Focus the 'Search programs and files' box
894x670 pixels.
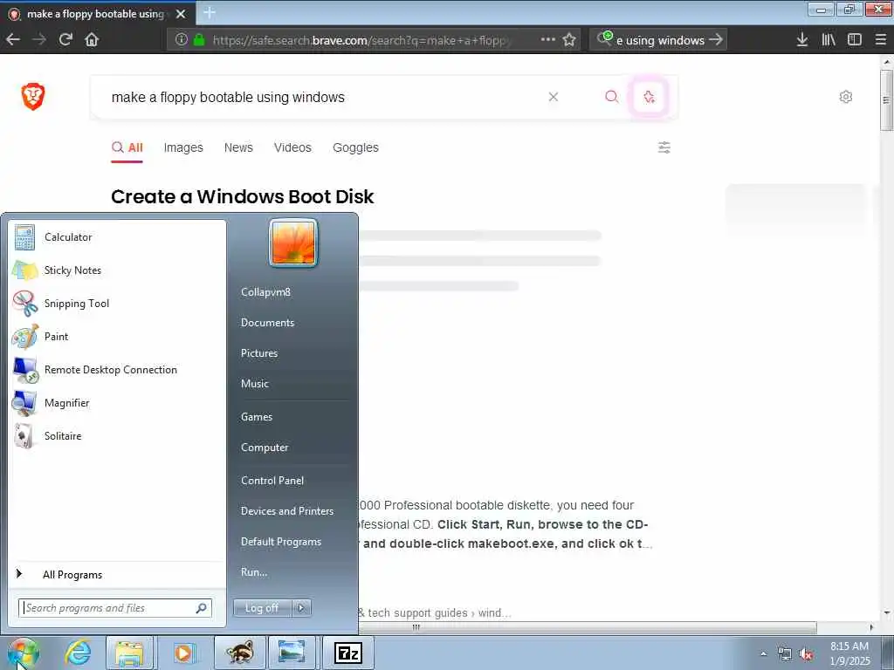point(115,608)
